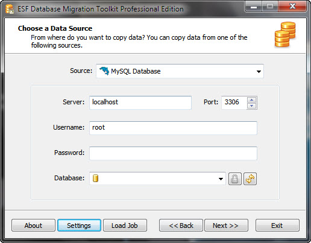Open the Source dropdown list
Image resolution: width=311 pixels, height=243 pixels.
(259, 71)
